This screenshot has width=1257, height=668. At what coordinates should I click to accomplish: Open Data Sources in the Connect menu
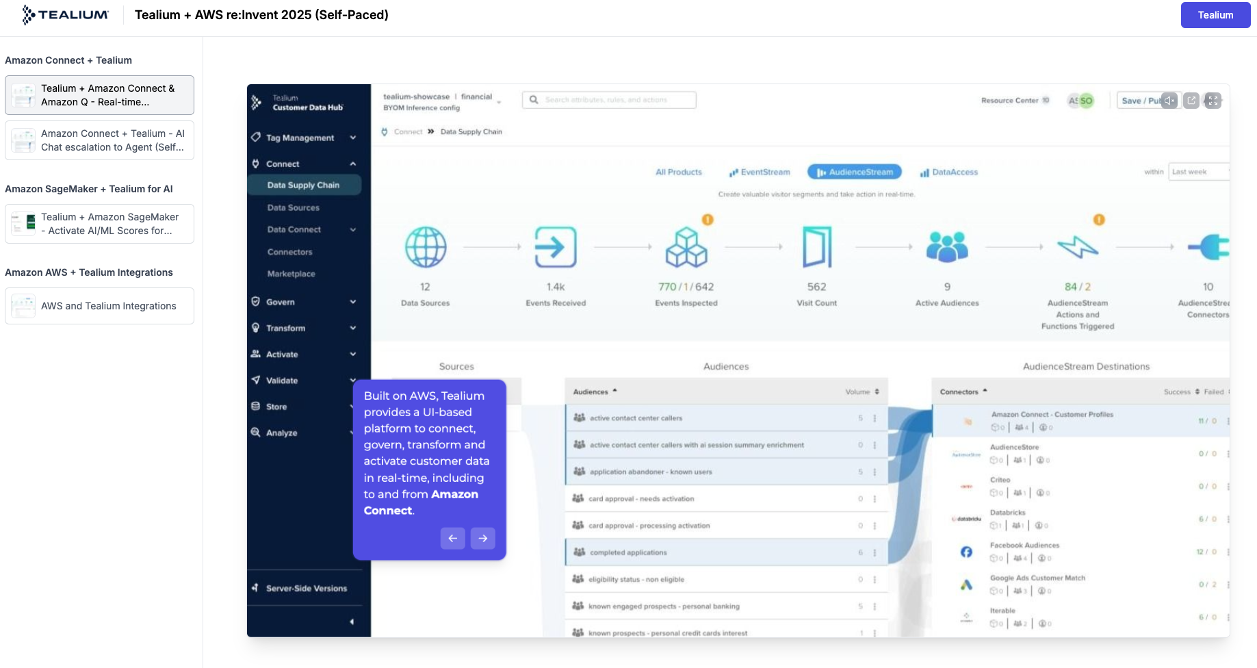[293, 207]
